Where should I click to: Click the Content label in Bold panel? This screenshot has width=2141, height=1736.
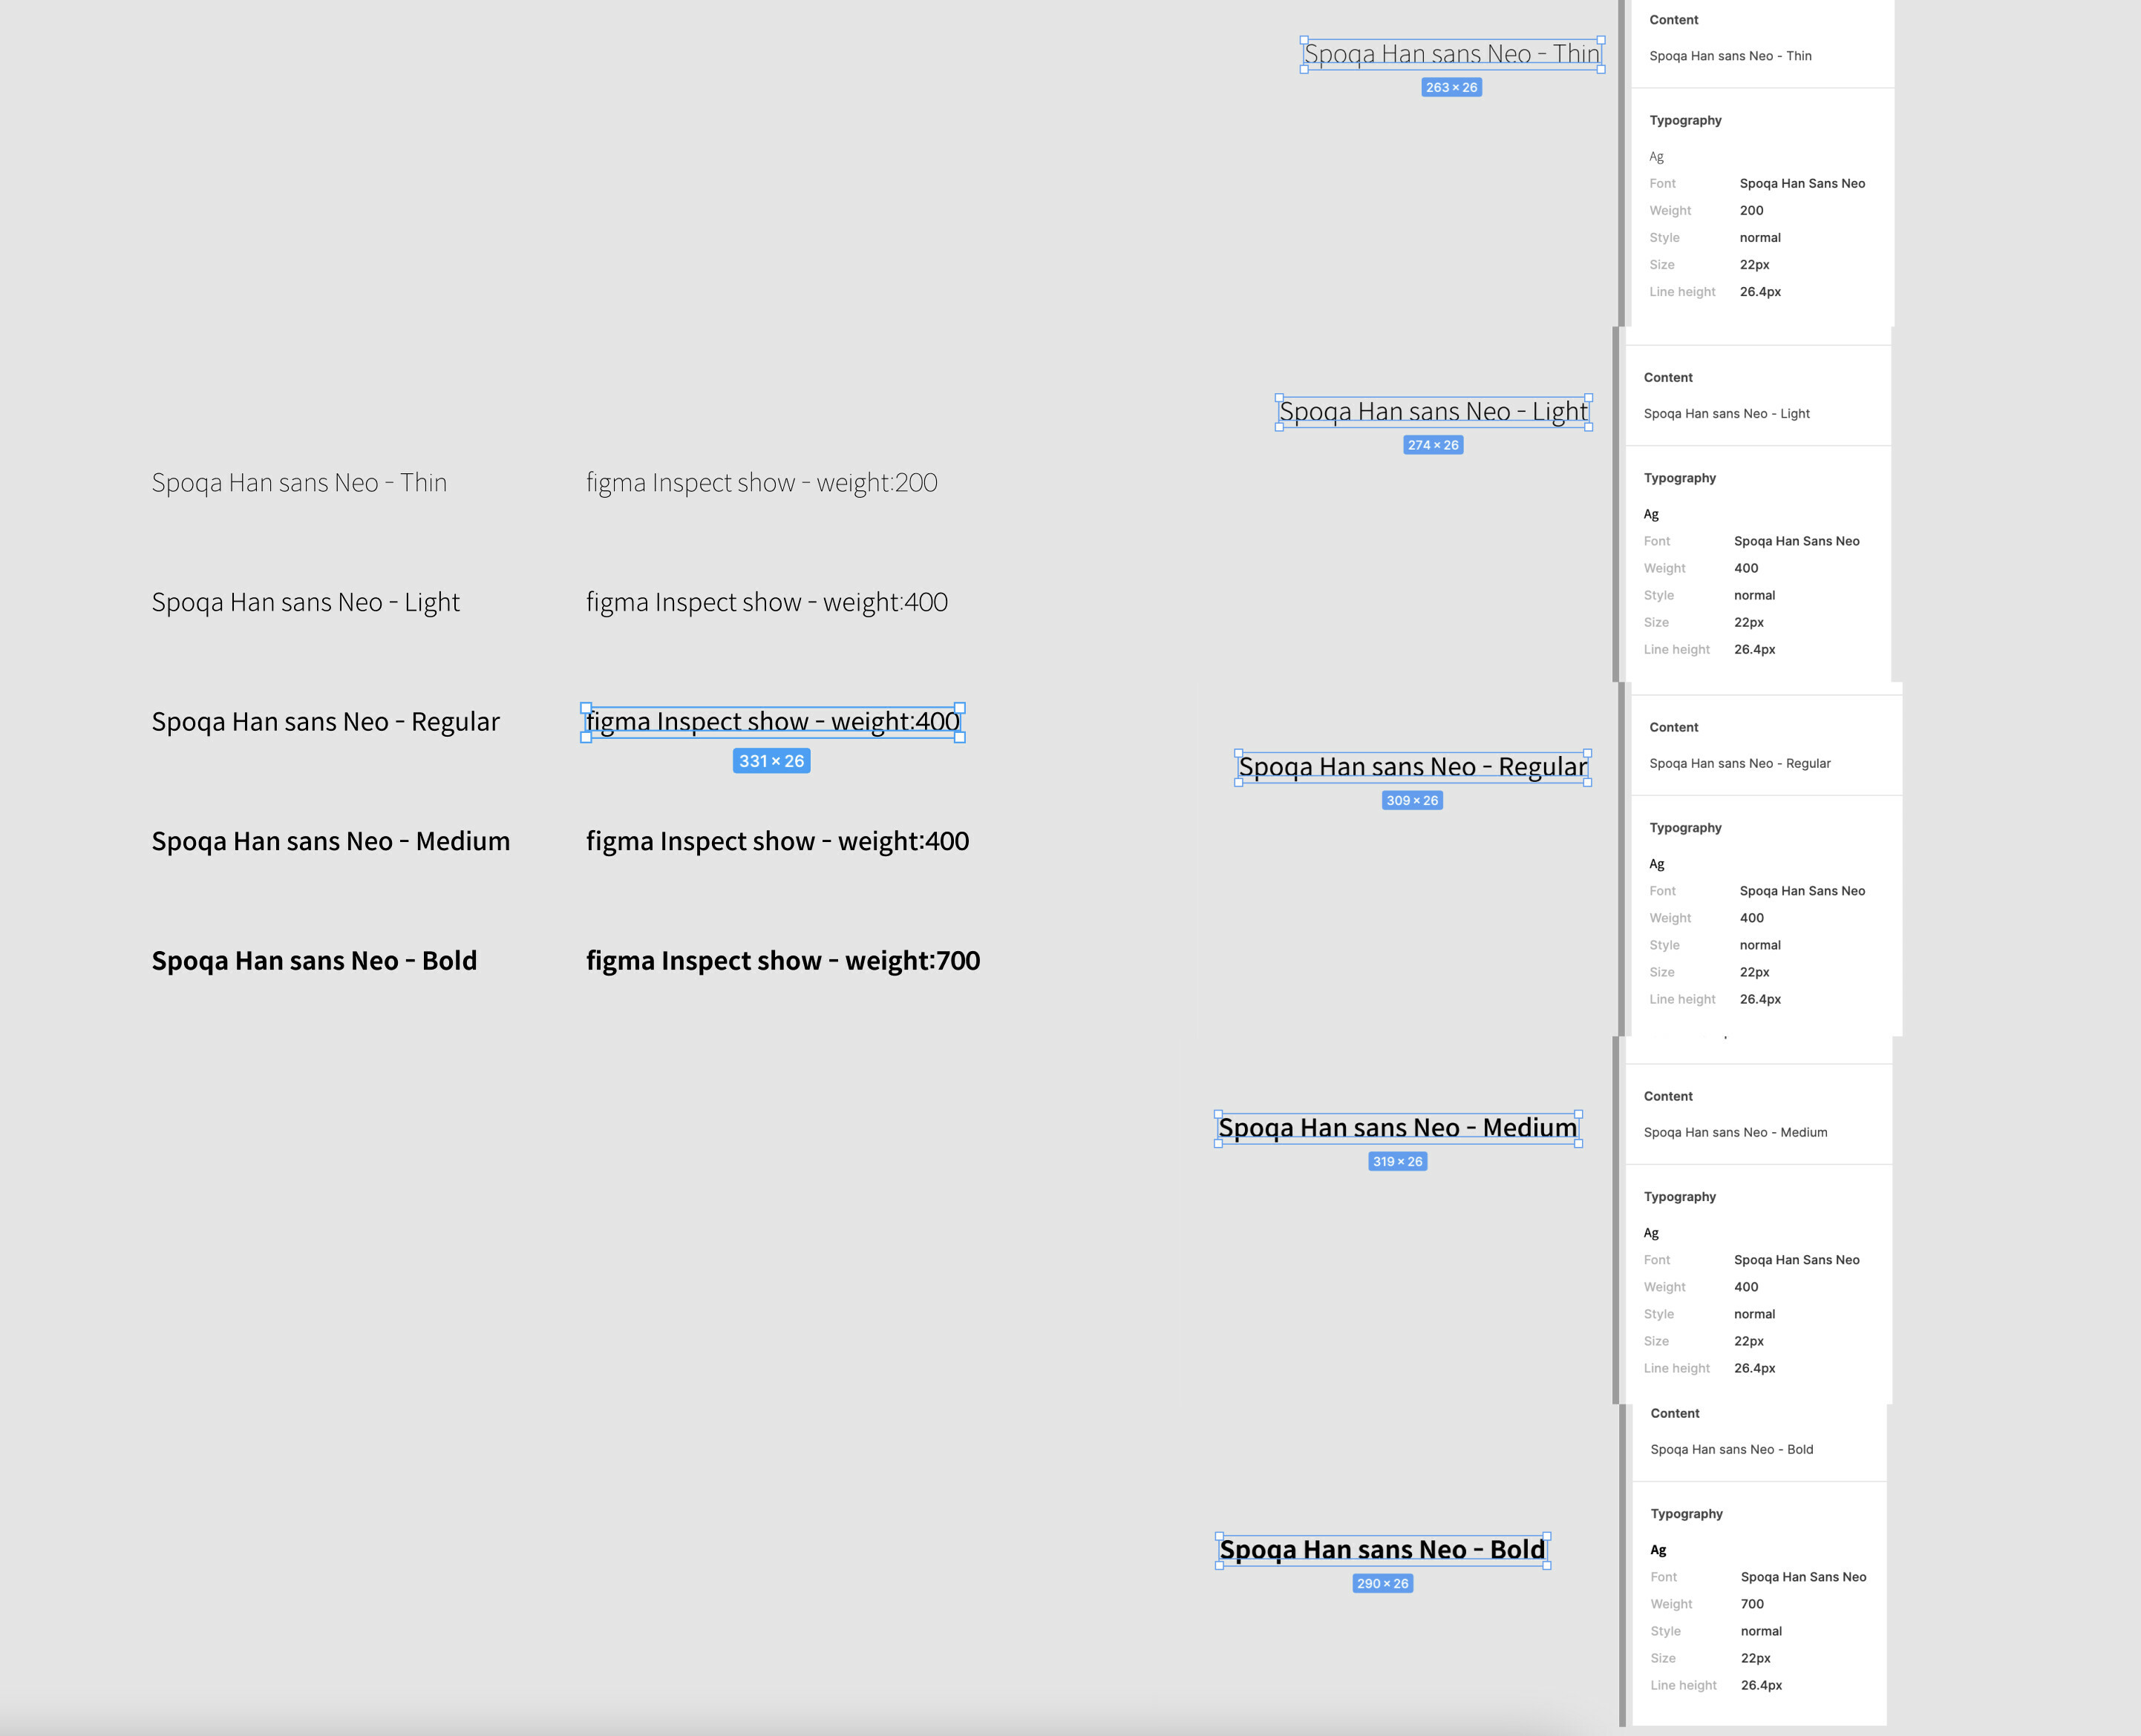click(x=1673, y=1412)
